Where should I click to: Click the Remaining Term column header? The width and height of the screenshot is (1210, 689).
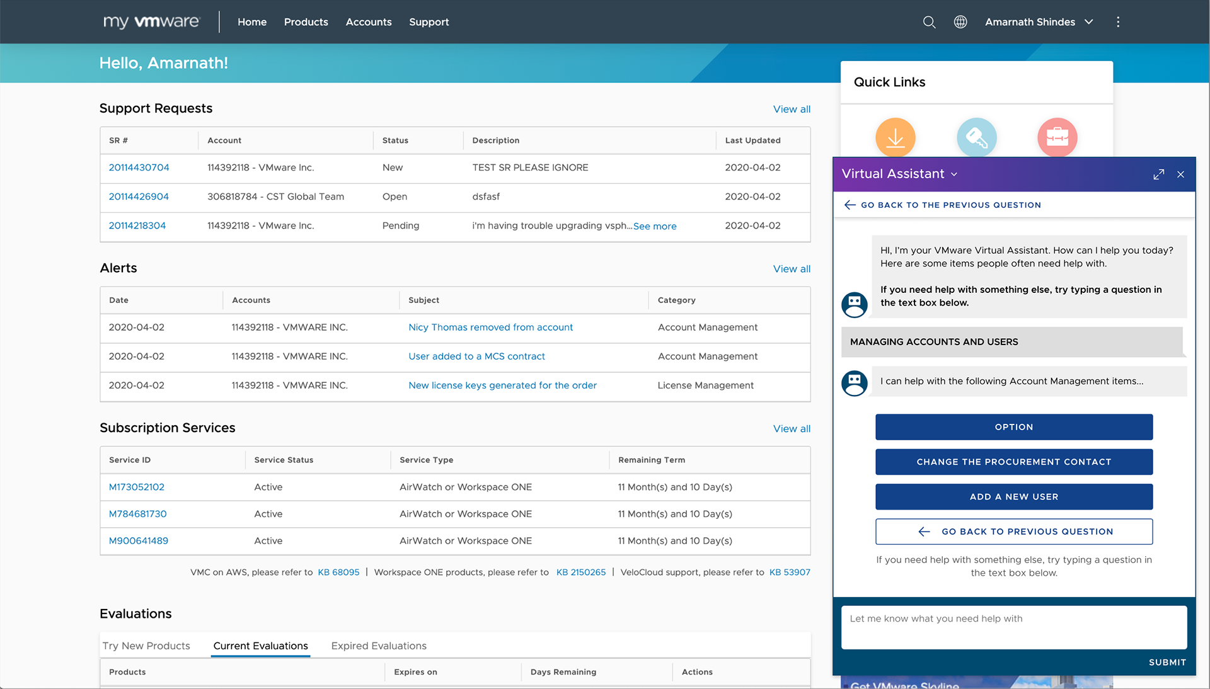pyautogui.click(x=651, y=460)
